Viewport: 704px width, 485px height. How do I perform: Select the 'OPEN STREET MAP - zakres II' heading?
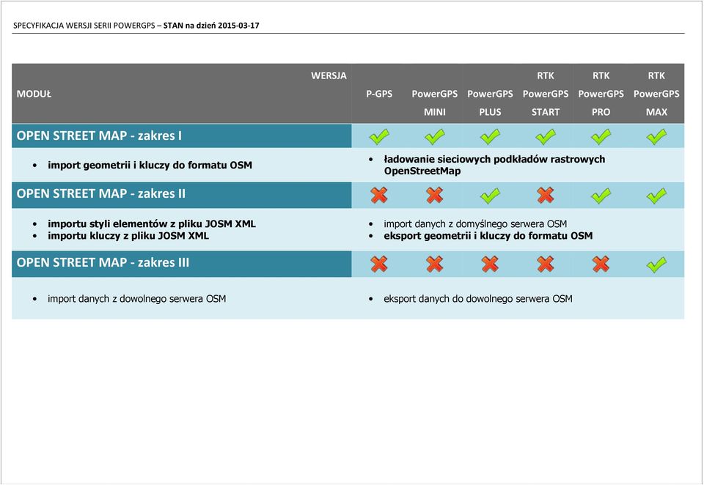pos(101,194)
